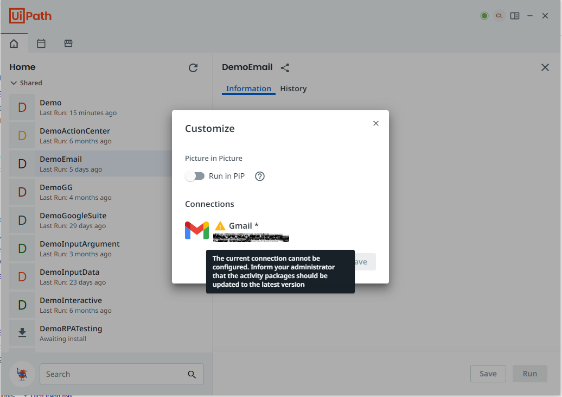This screenshot has height=397, width=562.
Task: Close the Customize dialog
Action: 375,123
